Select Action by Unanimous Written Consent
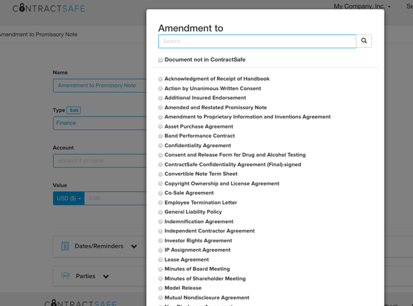The width and height of the screenshot is (413, 306). (160, 89)
